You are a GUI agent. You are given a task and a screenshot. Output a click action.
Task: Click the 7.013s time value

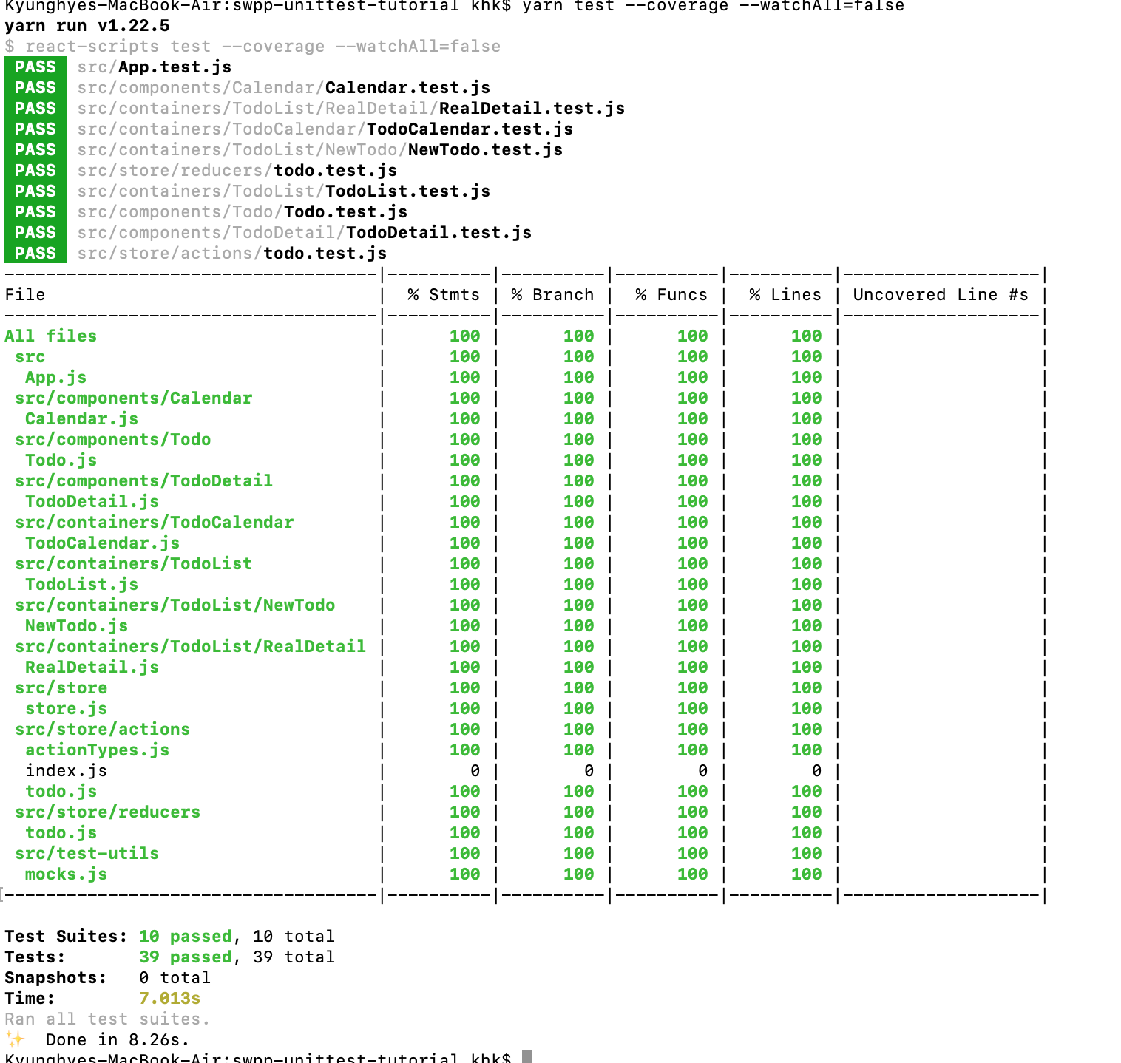click(170, 999)
